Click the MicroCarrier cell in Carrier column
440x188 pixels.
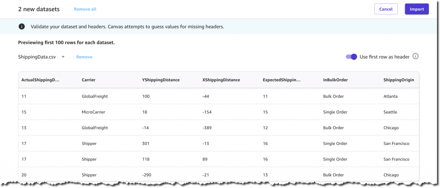pyautogui.click(x=93, y=112)
